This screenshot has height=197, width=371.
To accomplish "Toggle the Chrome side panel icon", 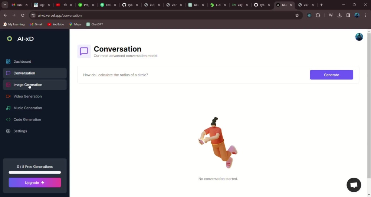I will (x=348, y=15).
